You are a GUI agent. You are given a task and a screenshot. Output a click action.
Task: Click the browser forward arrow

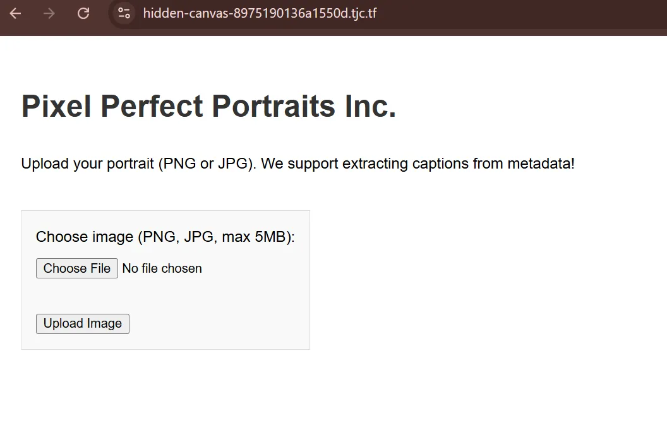(49, 14)
